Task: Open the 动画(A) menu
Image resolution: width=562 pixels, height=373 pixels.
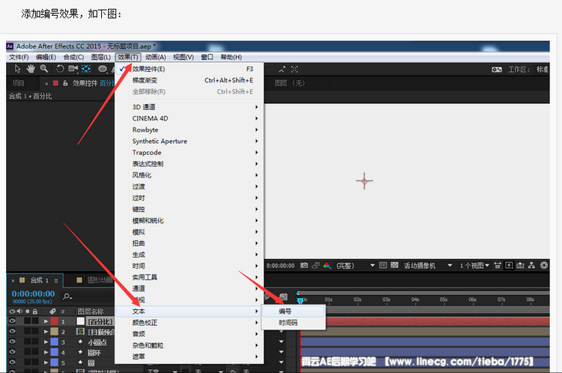Action: tap(156, 58)
